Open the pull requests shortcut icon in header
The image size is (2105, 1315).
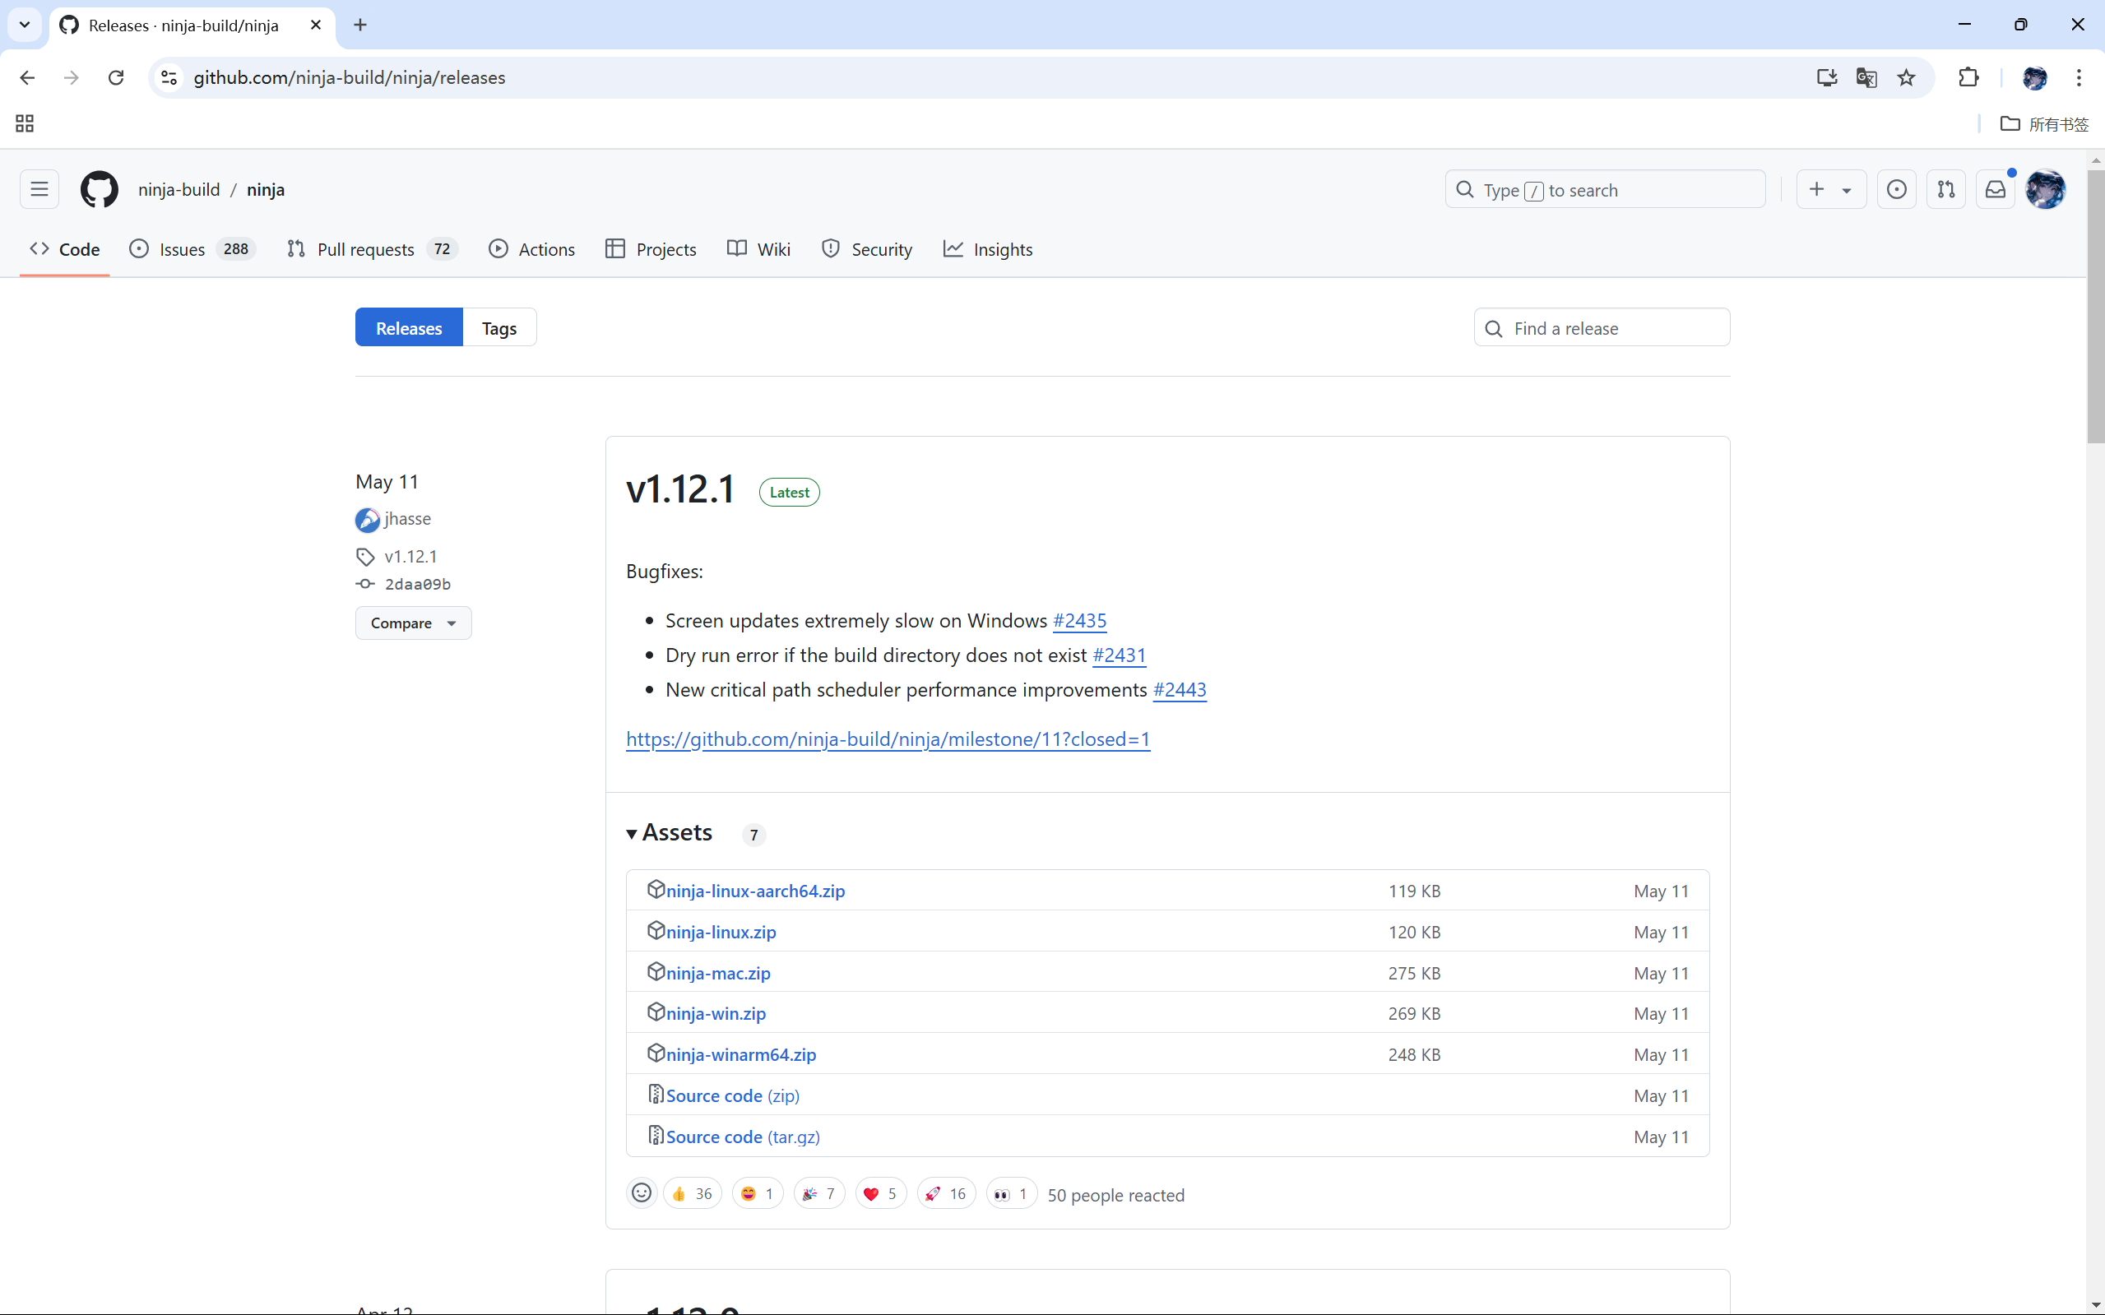tap(1945, 190)
